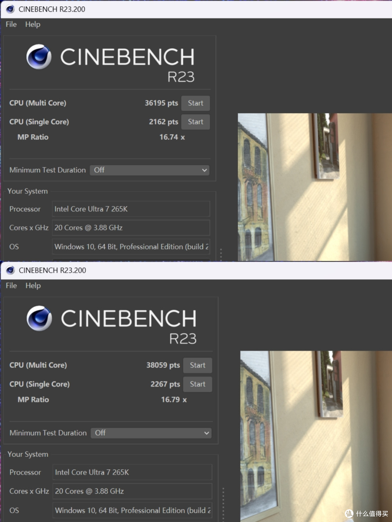Open Help menu in lower Cinebench window
Image resolution: width=392 pixels, height=522 pixels.
click(33, 286)
